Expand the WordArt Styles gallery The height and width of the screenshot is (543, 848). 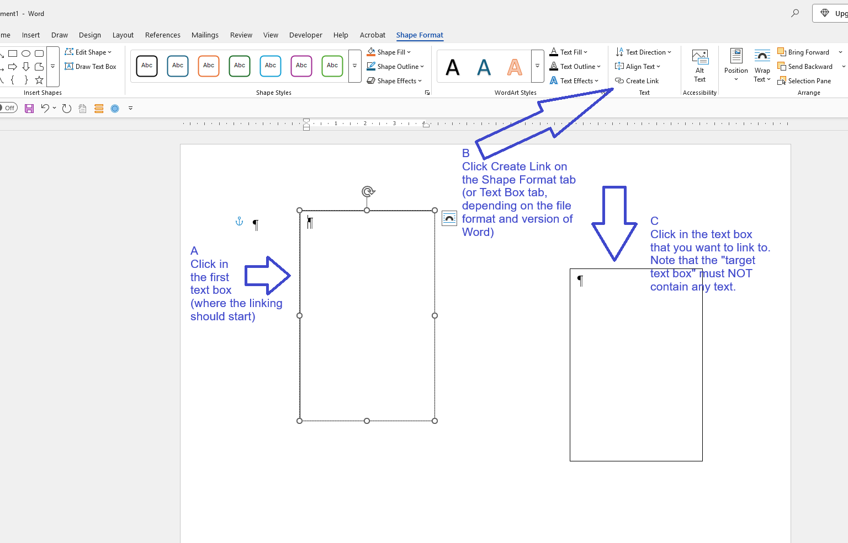click(537, 66)
